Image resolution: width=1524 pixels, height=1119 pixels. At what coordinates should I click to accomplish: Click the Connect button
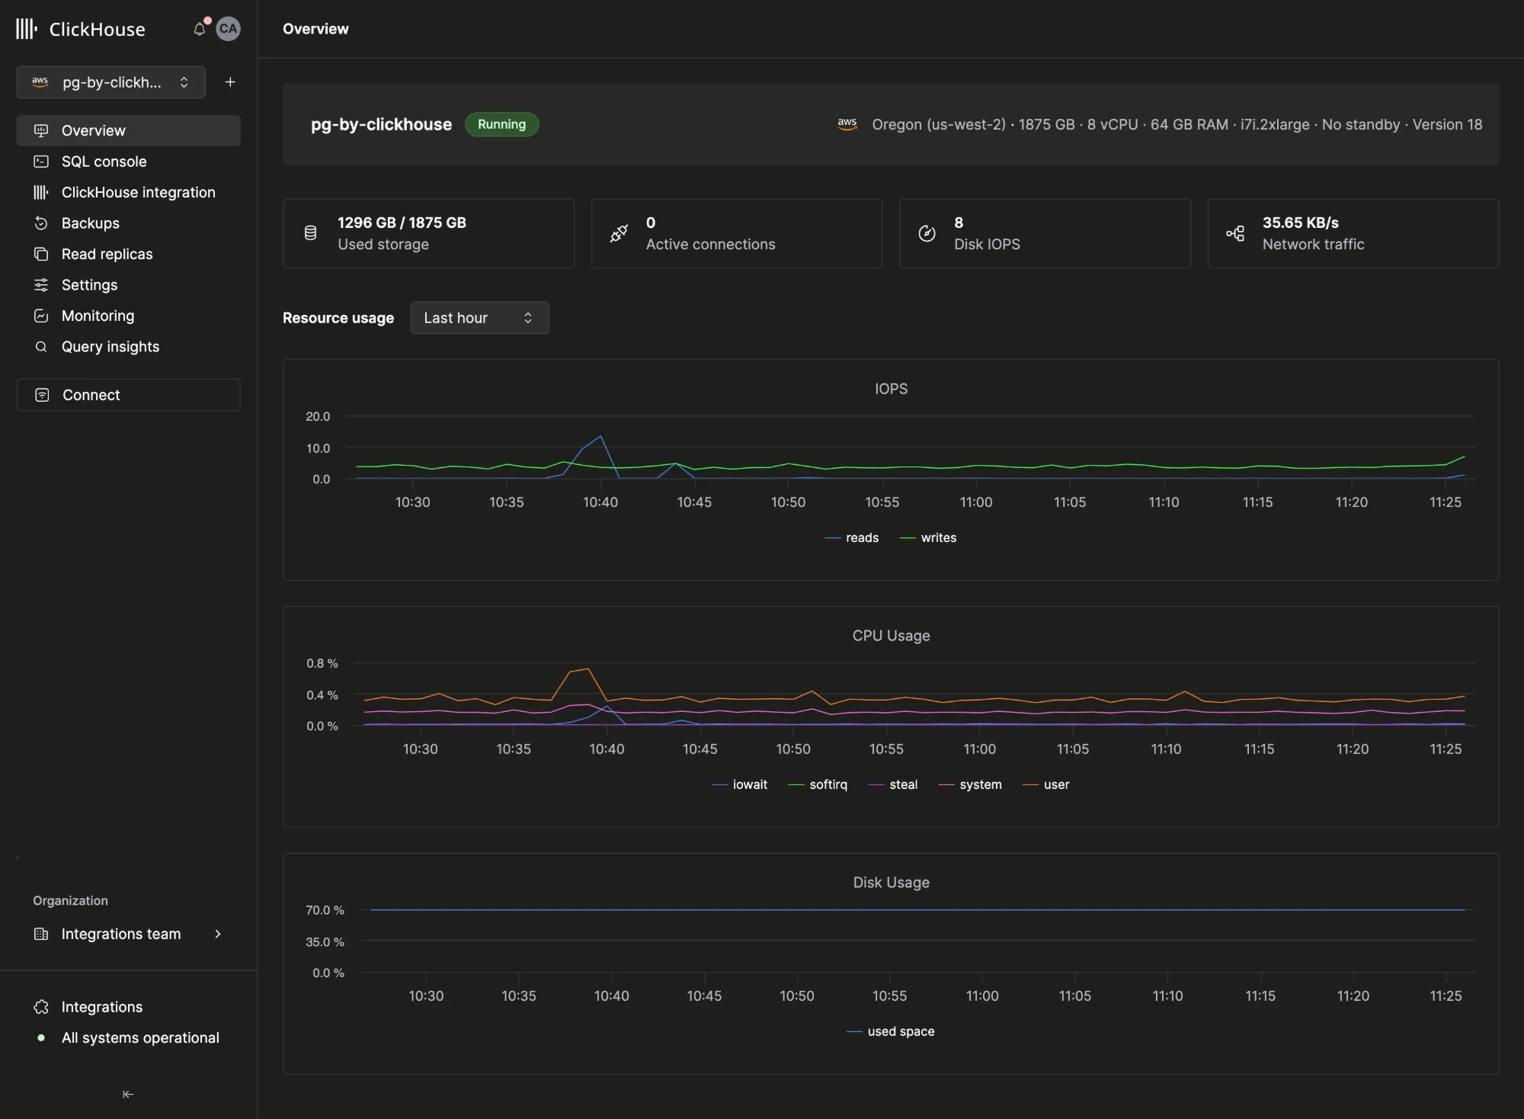tap(128, 395)
